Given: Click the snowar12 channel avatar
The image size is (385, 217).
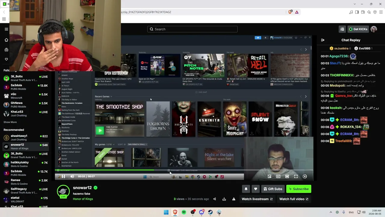Looking at the screenshot, I should click(x=63, y=192).
